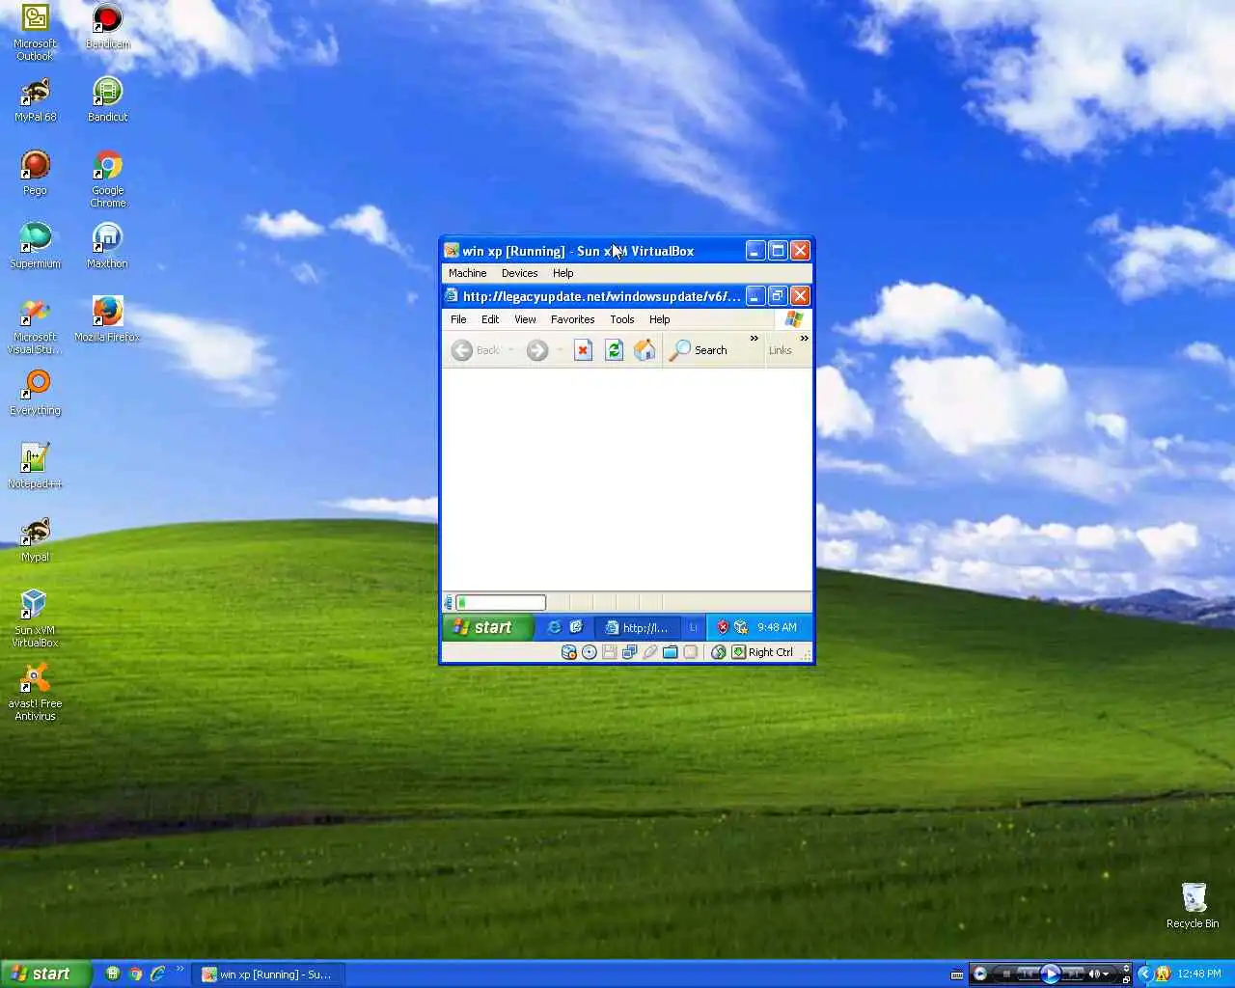Click the VirtualBox mouse integration status icon
This screenshot has width=1235, height=988.
click(x=719, y=652)
